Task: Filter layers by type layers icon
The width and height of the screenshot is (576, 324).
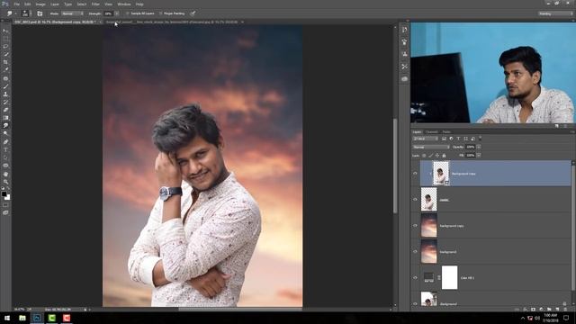Action: click(x=458, y=139)
